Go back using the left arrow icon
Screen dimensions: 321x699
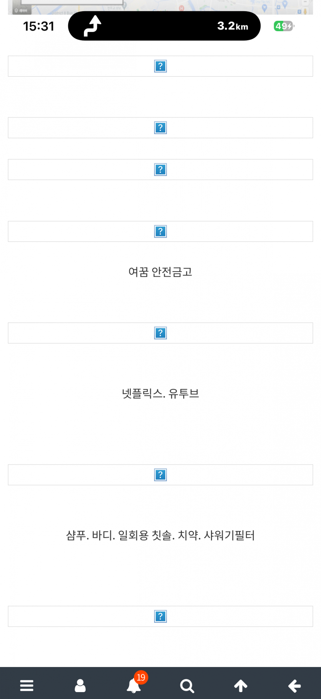(x=294, y=686)
